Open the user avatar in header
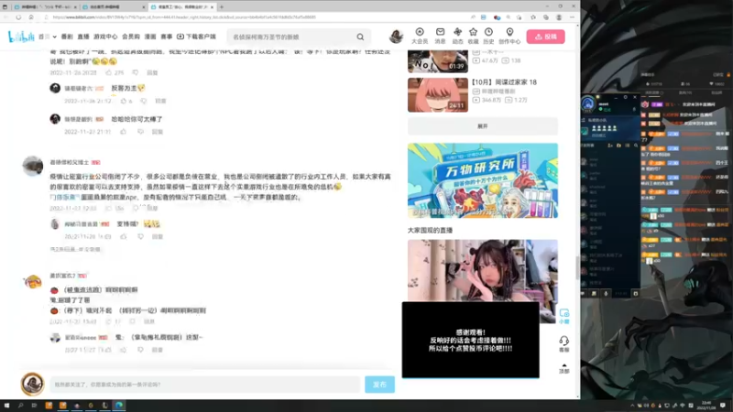This screenshot has height=412, width=733. pyautogui.click(x=396, y=37)
